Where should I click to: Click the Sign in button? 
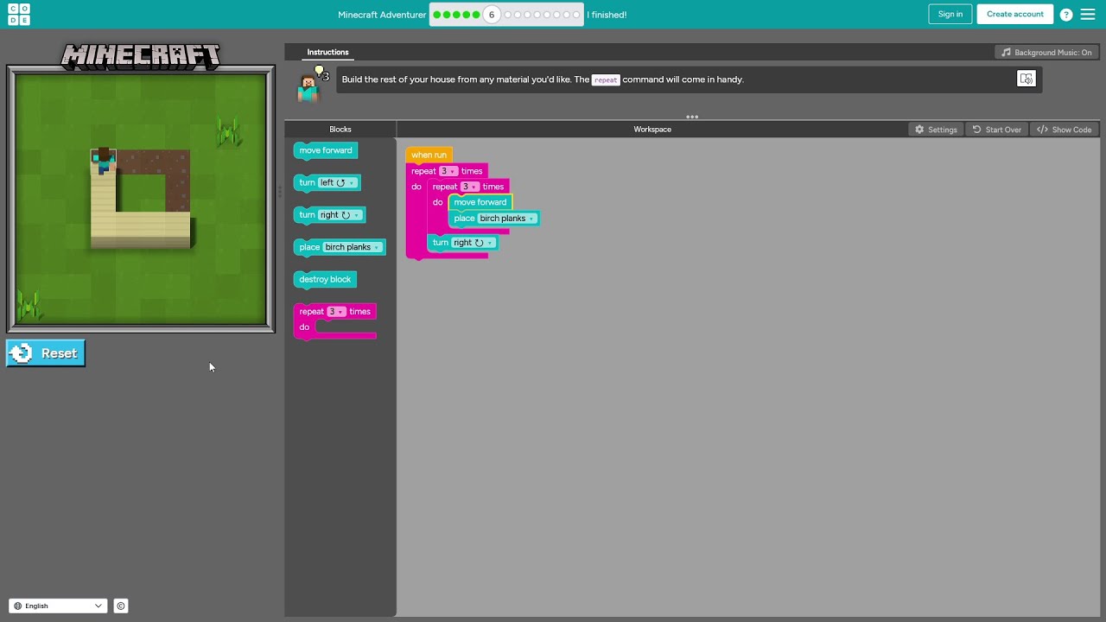point(950,15)
